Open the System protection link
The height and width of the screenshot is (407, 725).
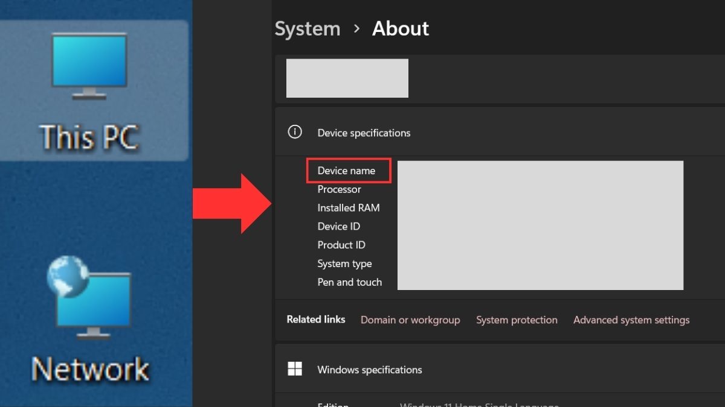pyautogui.click(x=517, y=320)
